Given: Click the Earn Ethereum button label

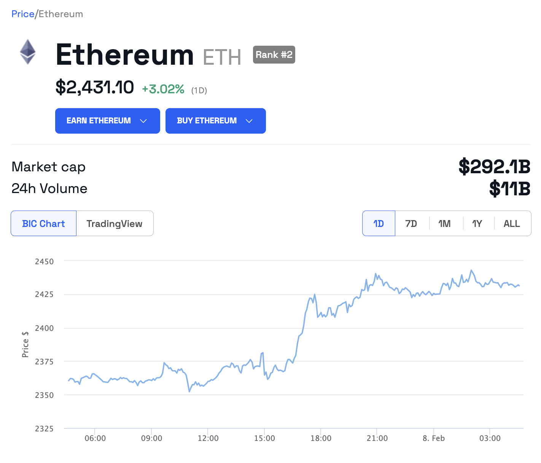Looking at the screenshot, I should (99, 121).
